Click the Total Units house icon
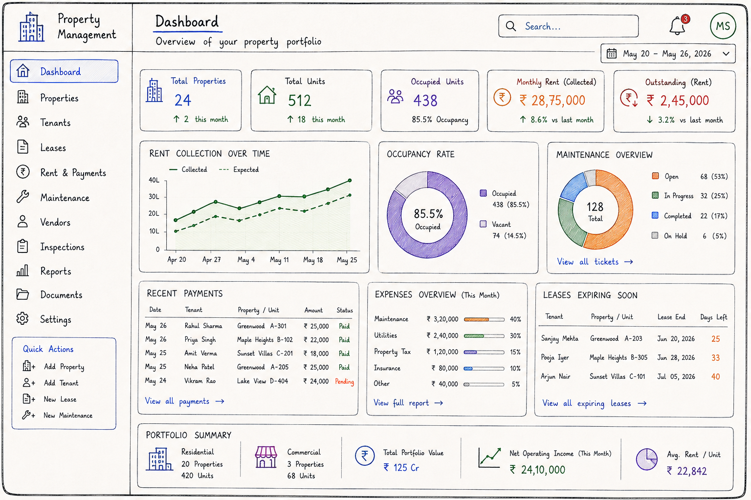The height and width of the screenshot is (500, 751). coord(267,95)
